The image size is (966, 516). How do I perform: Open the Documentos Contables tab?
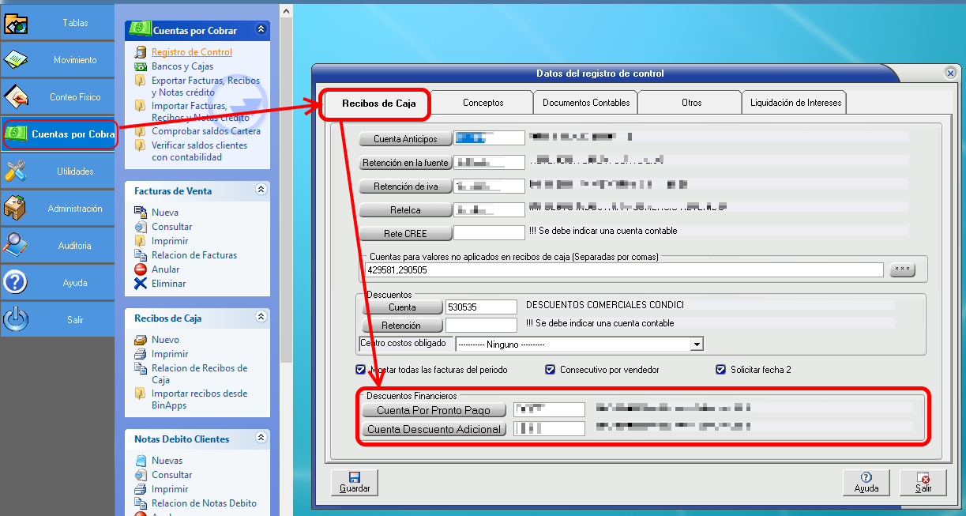(586, 103)
